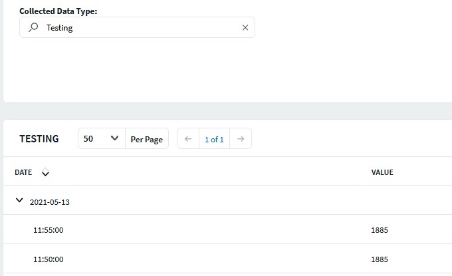Collapse the 2021-05-13 group chevron

[x=19, y=201]
